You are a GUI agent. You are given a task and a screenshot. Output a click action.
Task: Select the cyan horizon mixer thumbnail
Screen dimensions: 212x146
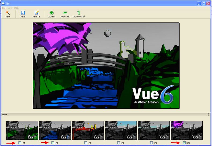[154, 130]
